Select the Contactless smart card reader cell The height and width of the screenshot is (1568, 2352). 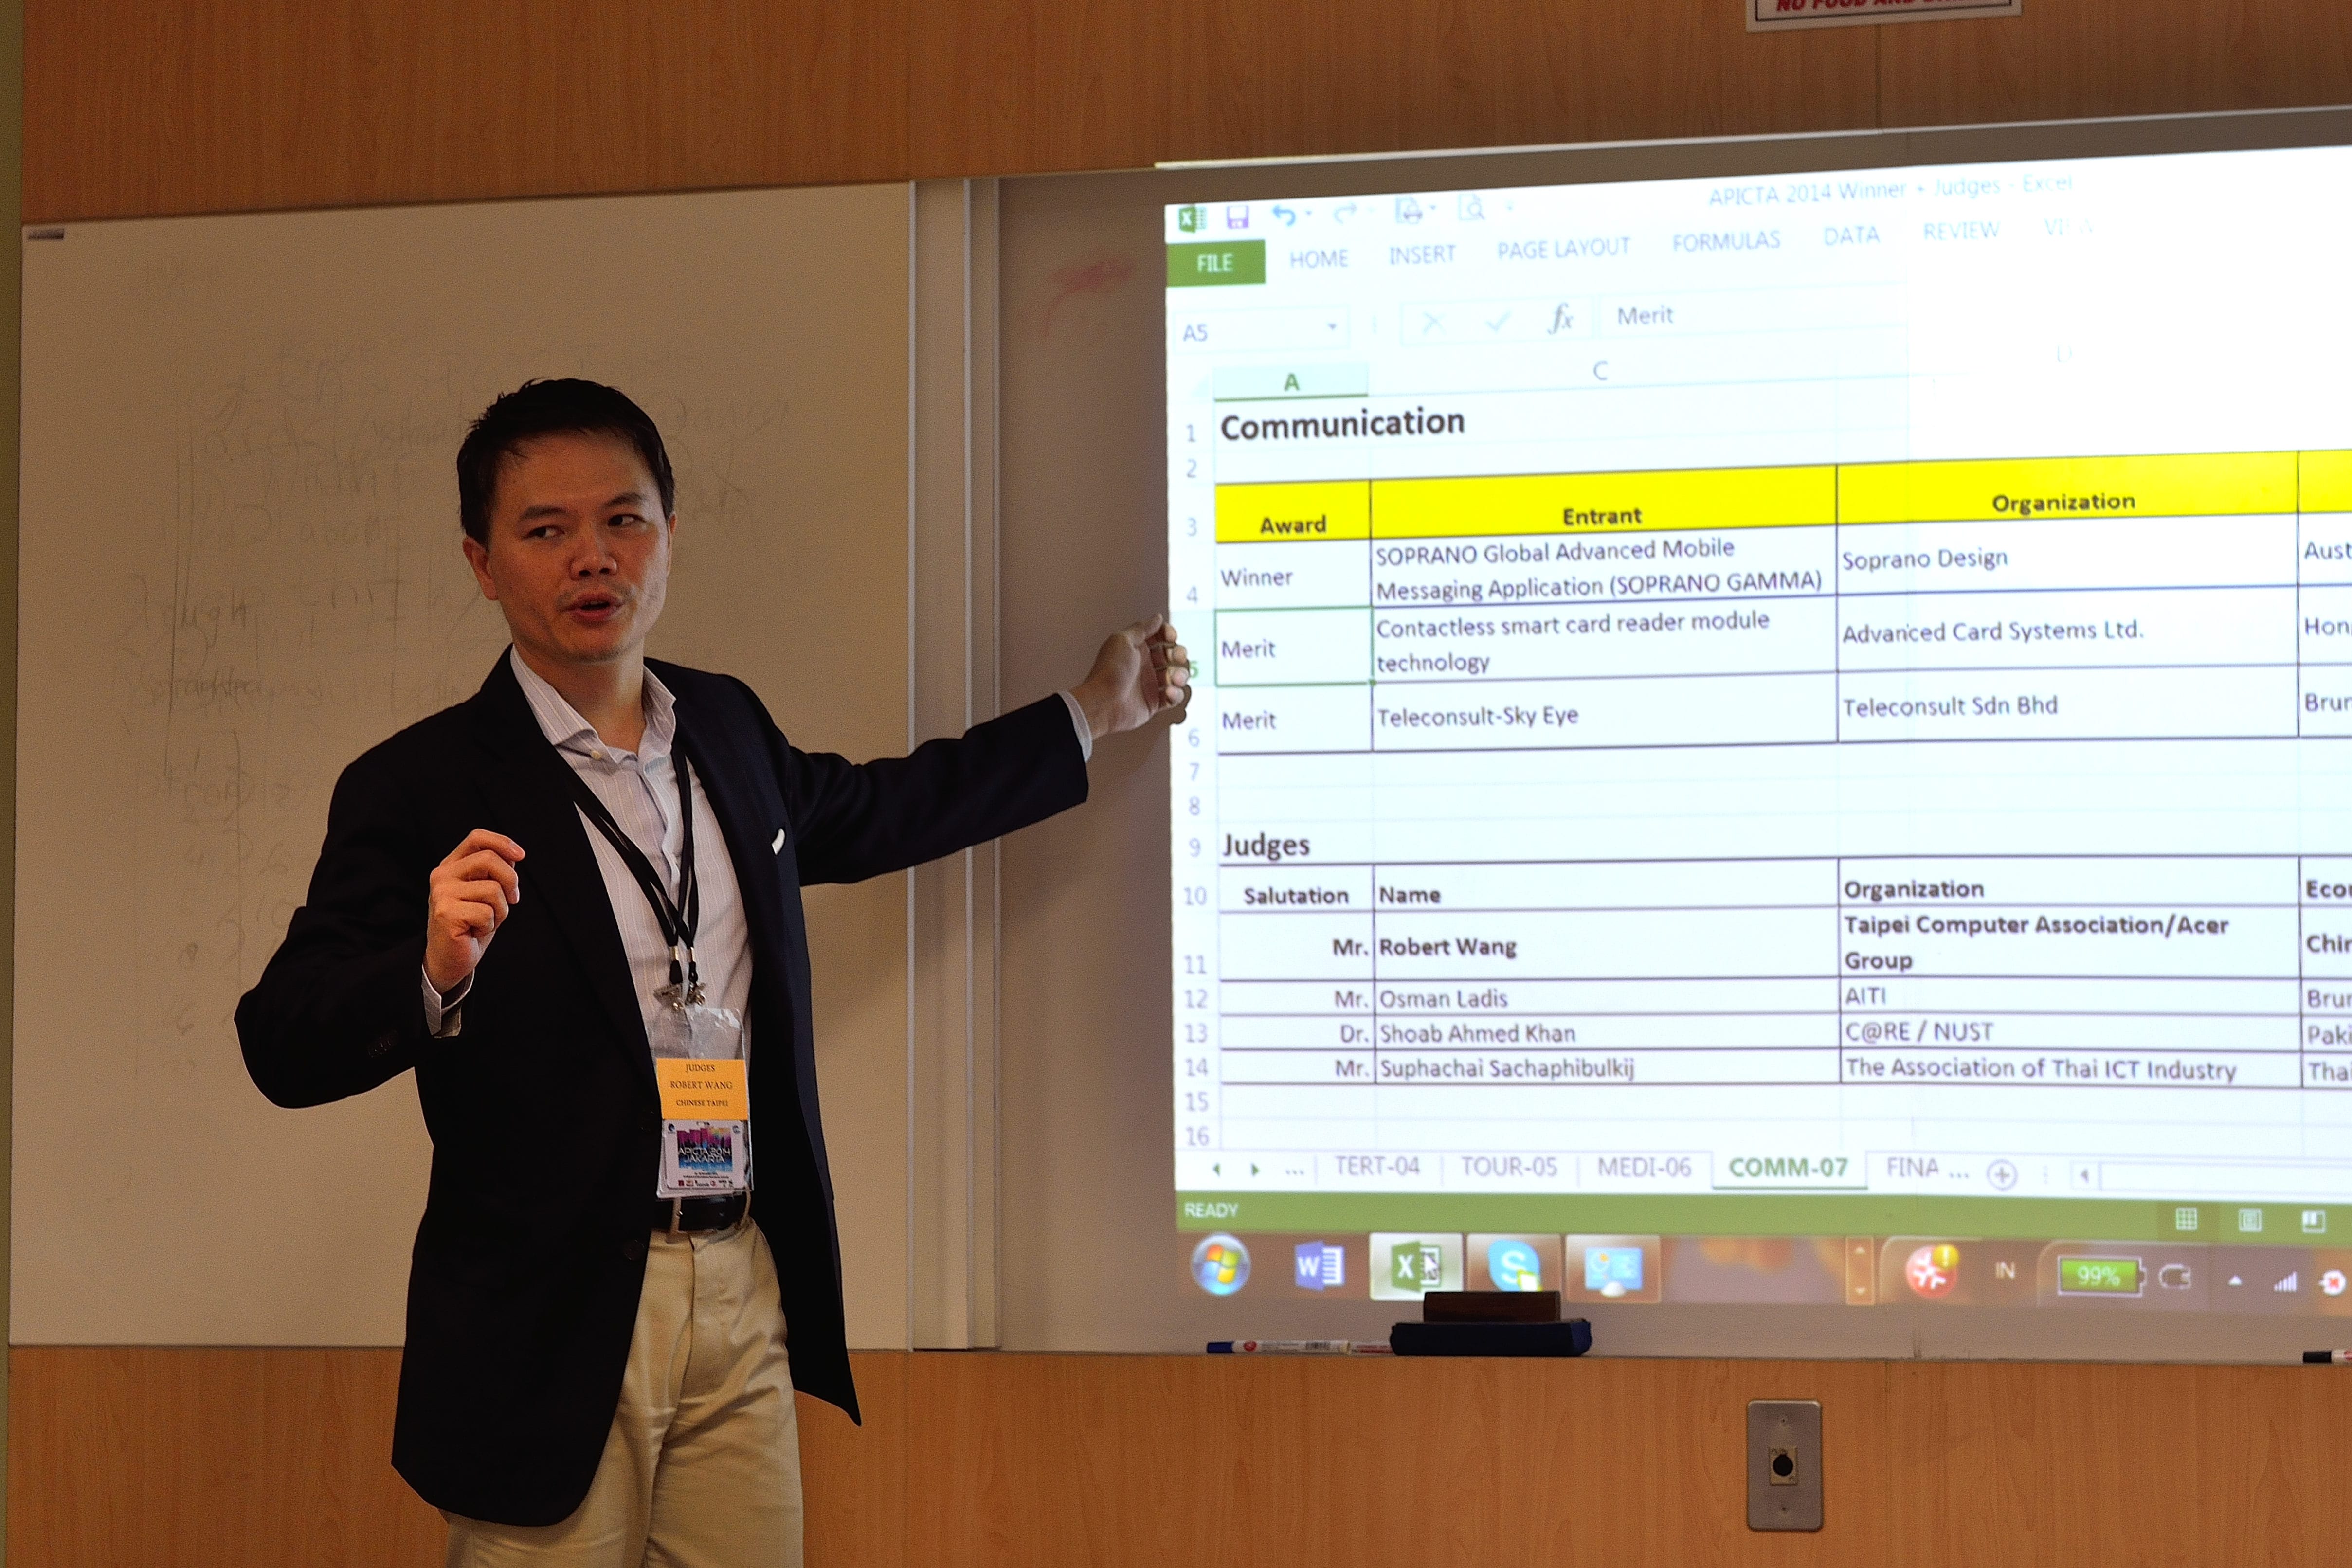click(1604, 642)
